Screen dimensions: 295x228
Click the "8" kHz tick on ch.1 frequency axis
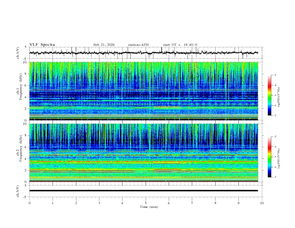(x=26, y=74)
